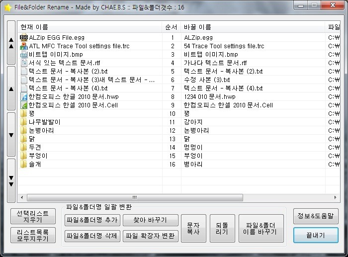Screen dimensions: 348x257
Task: Click the 문자 복사 button
Action: pyautogui.click(x=193, y=228)
